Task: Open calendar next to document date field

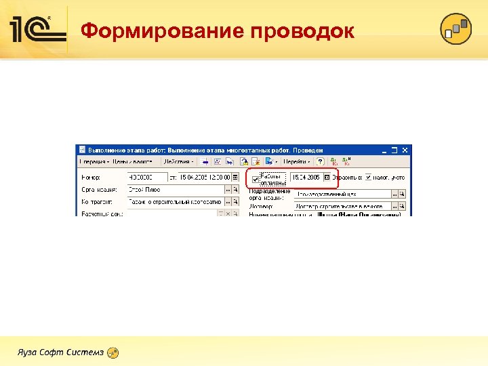Action: tap(235, 178)
